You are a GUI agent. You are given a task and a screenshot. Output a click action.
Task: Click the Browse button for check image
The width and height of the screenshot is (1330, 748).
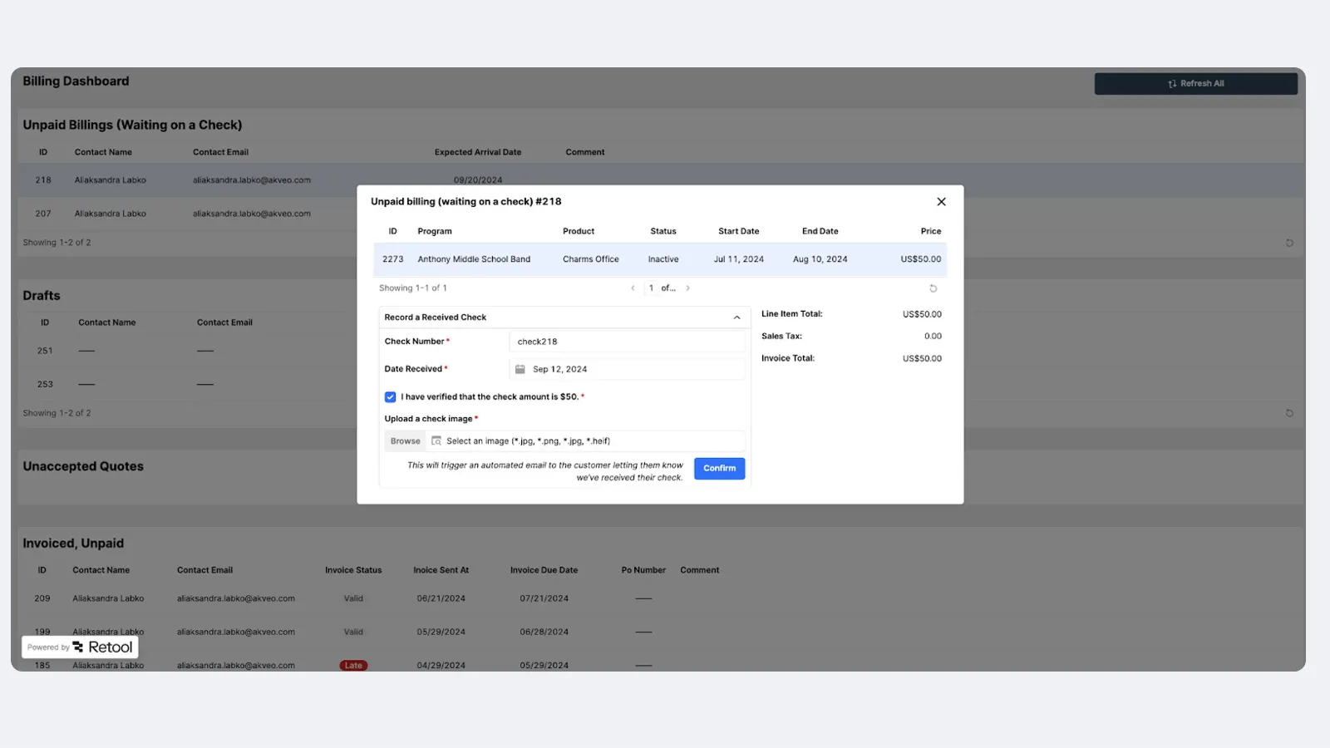pos(406,441)
